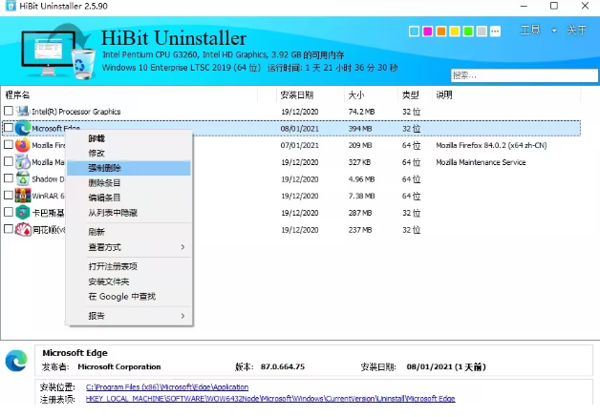Viewport: 600px width, 417px height.
Task: Tick the Mozilla Maintenance Service checkbox
Action: (8, 161)
